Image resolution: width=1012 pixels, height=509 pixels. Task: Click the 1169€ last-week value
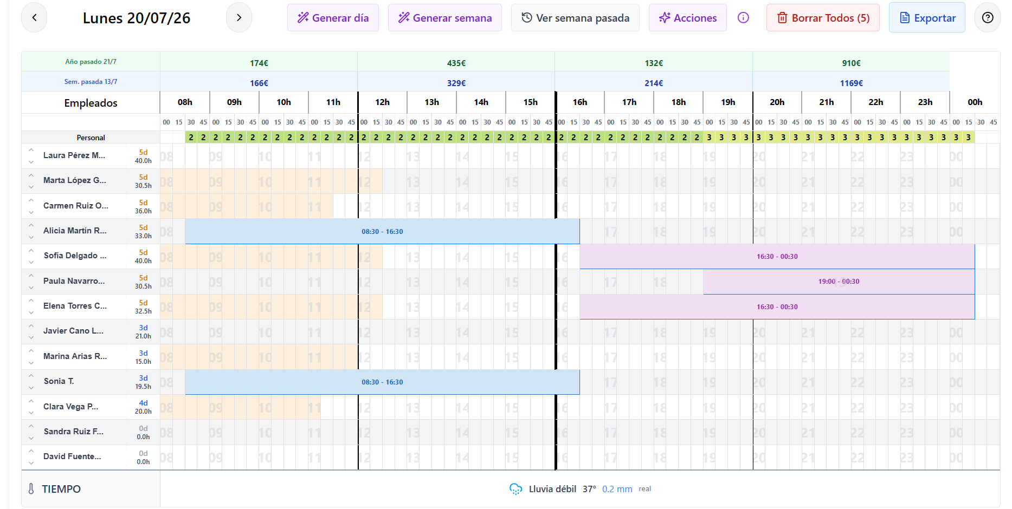pos(851,83)
